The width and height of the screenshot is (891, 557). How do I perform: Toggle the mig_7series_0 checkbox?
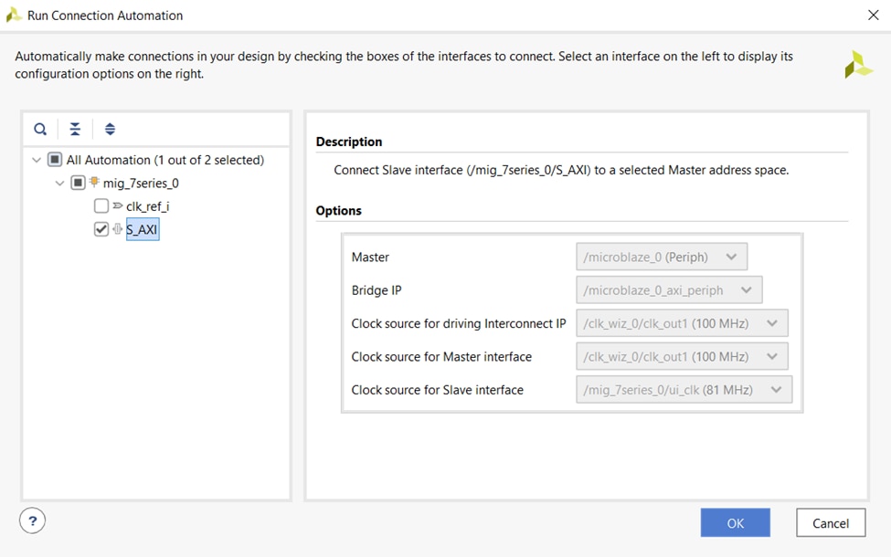tap(78, 183)
